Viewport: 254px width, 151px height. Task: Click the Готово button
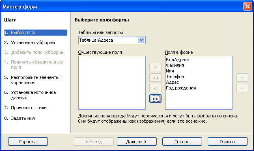tap(182, 142)
